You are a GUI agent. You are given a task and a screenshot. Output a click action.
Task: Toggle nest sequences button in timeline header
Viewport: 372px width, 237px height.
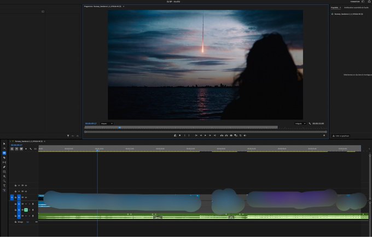pos(12,149)
